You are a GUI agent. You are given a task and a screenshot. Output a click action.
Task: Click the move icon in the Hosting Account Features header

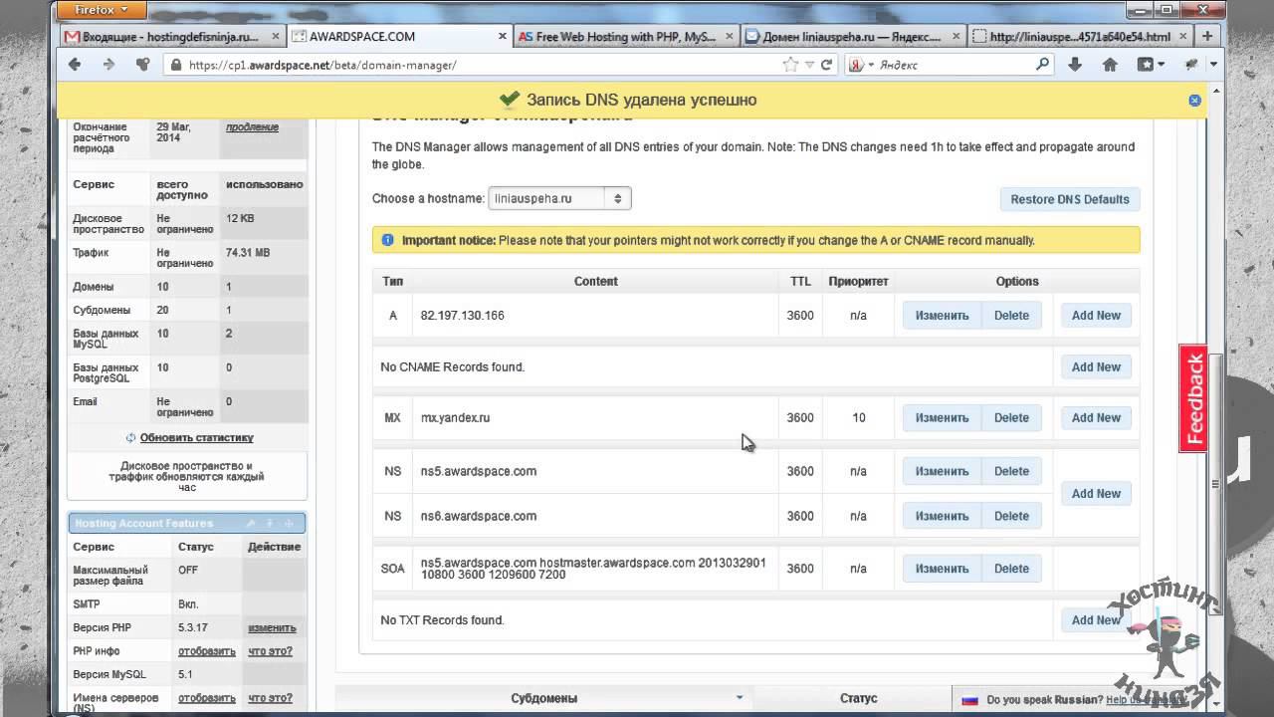pyautogui.click(x=289, y=523)
